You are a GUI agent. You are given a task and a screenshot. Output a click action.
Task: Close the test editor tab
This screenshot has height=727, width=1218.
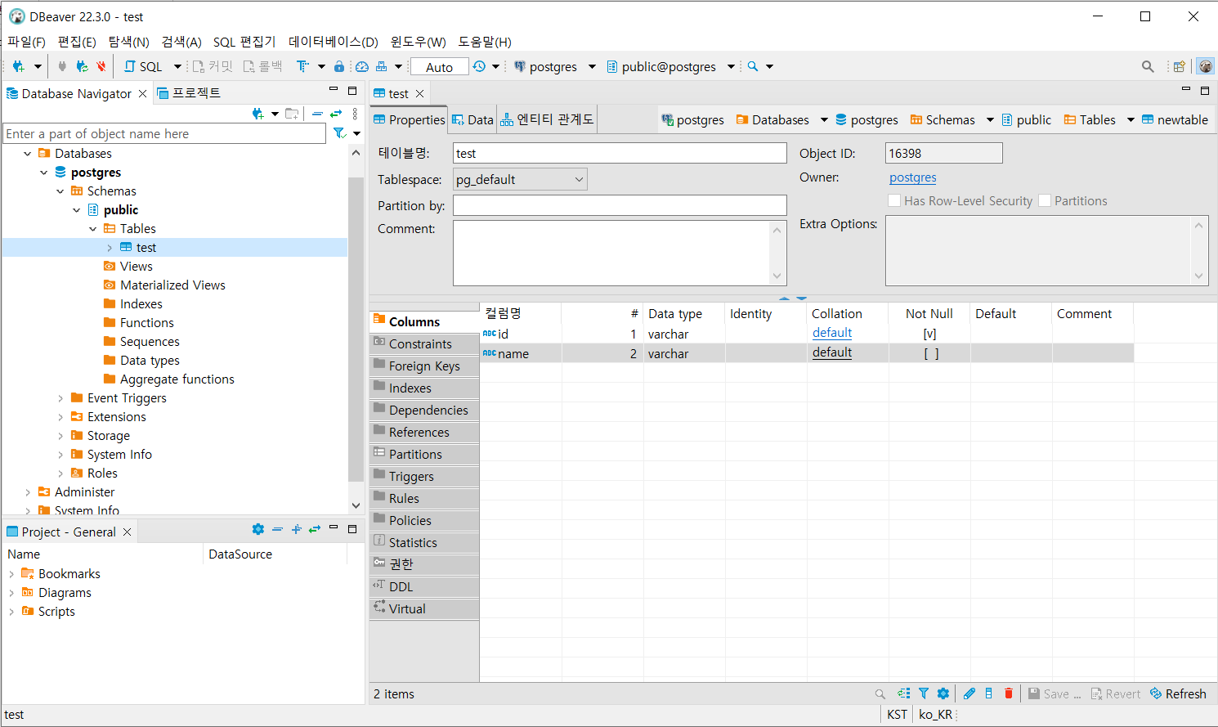[x=420, y=94]
